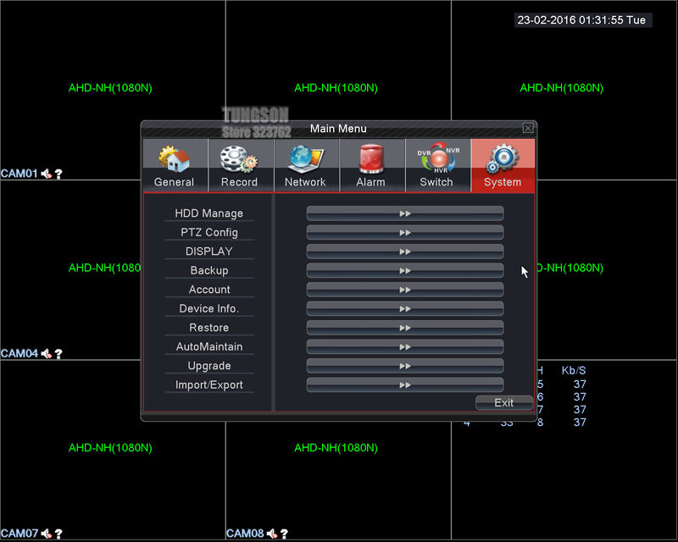Click AHD-NH(1080N) text in top-left camera
The height and width of the screenshot is (542, 678).
(x=111, y=88)
